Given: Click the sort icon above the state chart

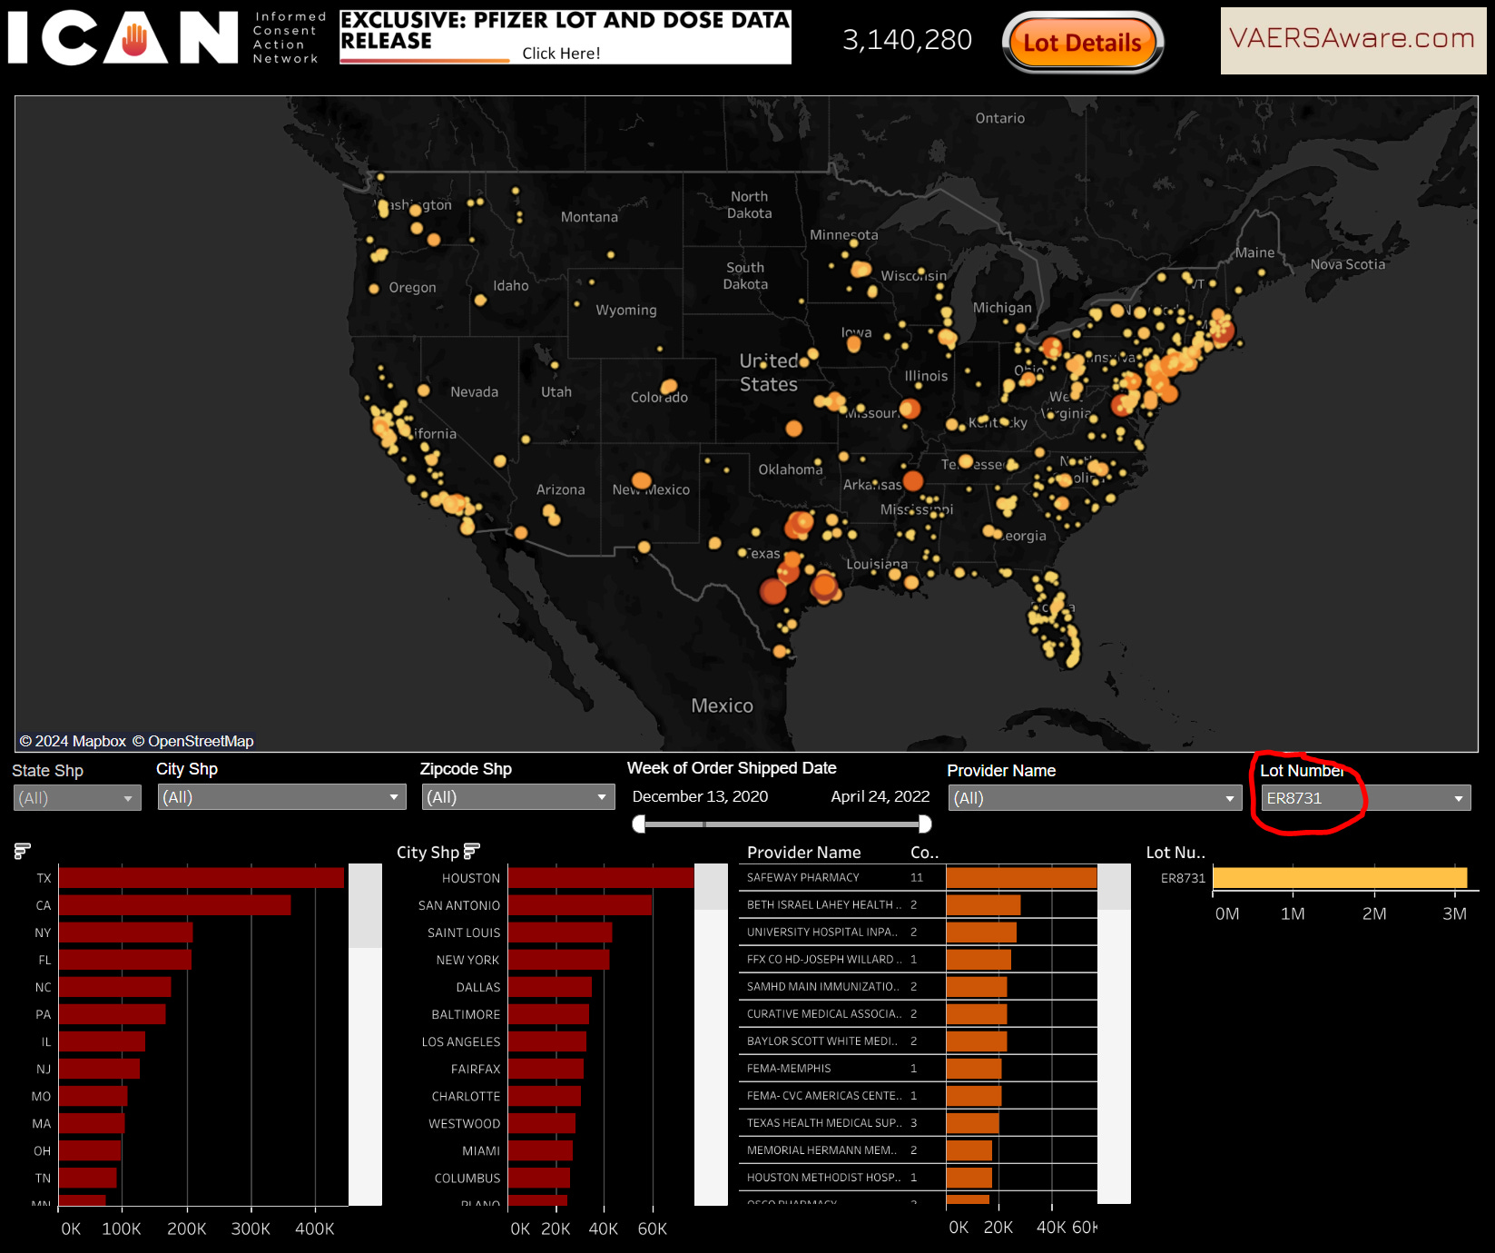Looking at the screenshot, I should [23, 851].
